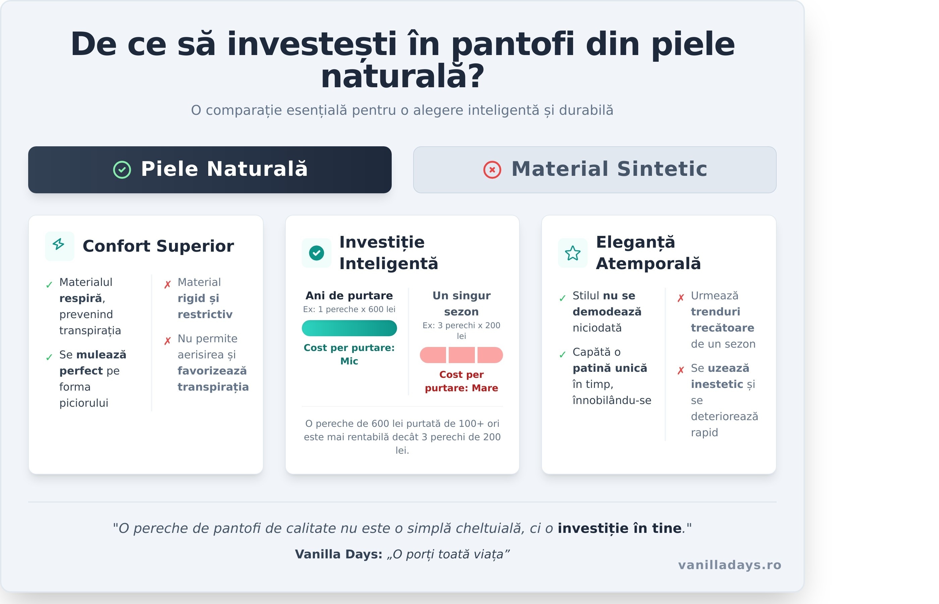Click the green check circle in Piele Naturală

coord(122,170)
